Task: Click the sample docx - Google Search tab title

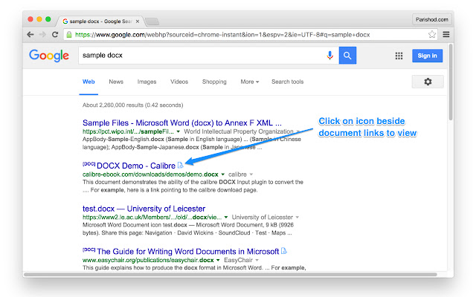Action: [x=100, y=22]
